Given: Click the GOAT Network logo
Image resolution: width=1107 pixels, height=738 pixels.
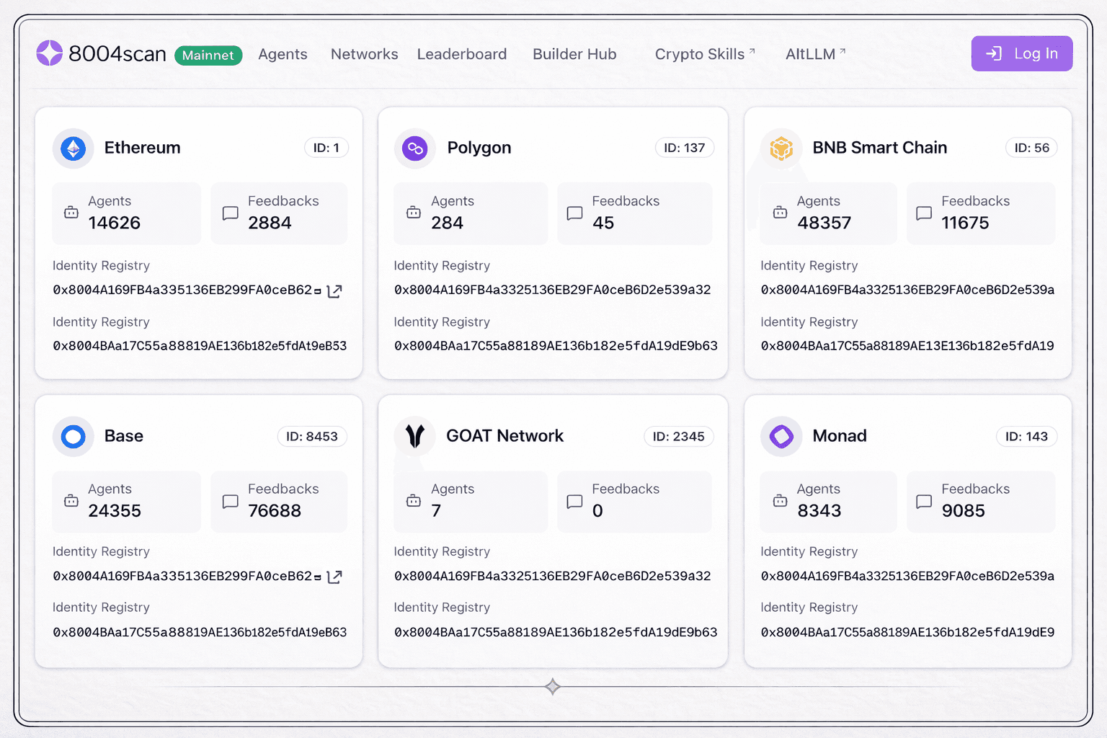Looking at the screenshot, I should (414, 436).
